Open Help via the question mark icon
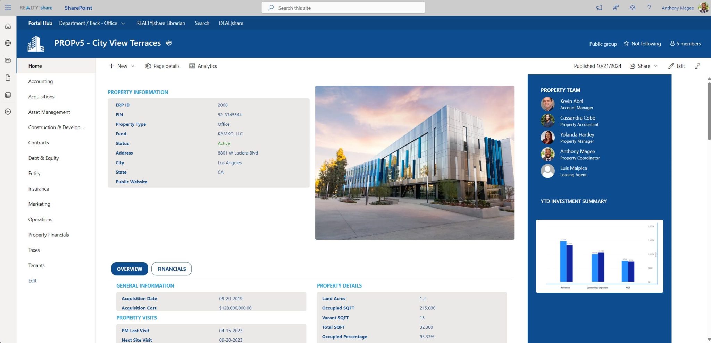This screenshot has width=711, height=343. [x=649, y=8]
